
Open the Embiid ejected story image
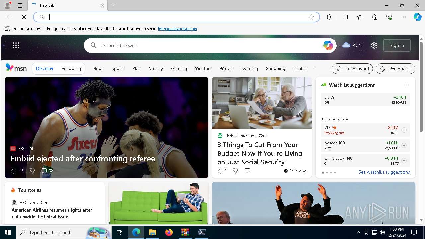coord(107,127)
